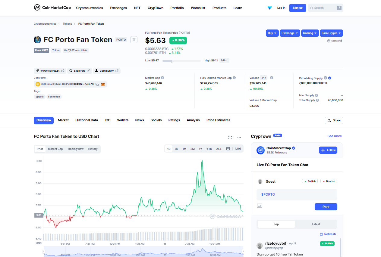Expand chart to fullscreen
Image resolution: width=381 pixels, height=257 pixels.
[230, 138]
